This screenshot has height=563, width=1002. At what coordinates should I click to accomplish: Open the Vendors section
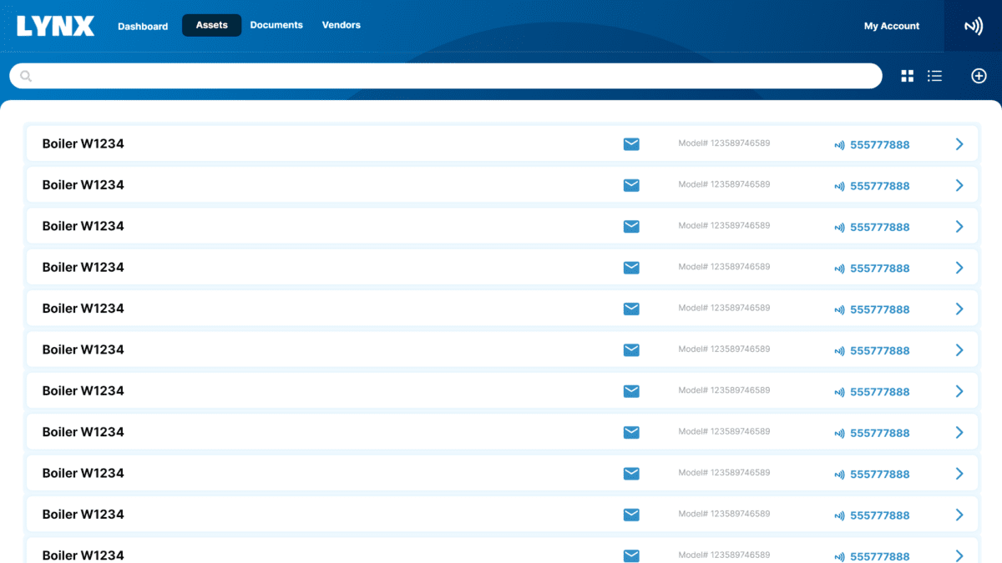click(342, 25)
